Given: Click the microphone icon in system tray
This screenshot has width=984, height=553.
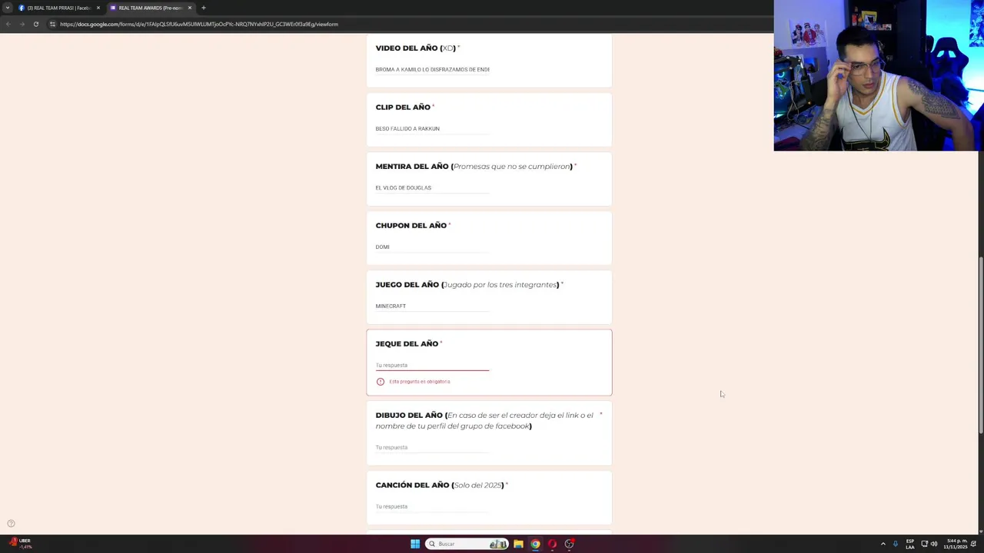Looking at the screenshot, I should 895,544.
